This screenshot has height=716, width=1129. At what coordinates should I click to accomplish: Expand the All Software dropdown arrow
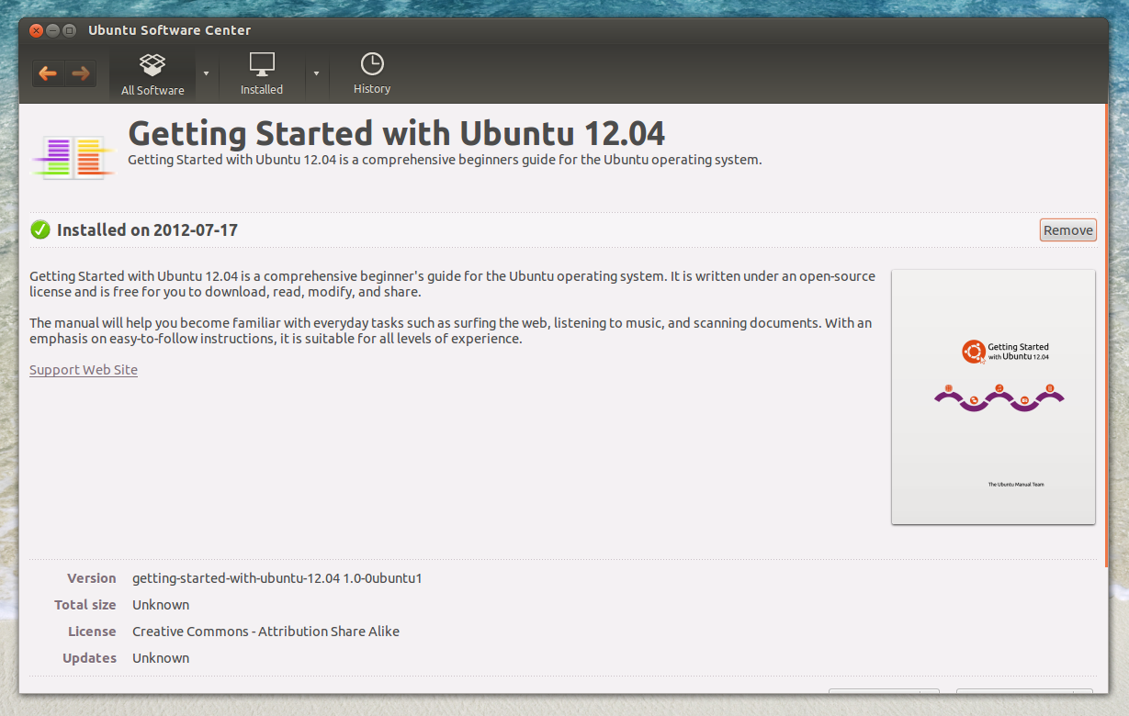(x=206, y=73)
